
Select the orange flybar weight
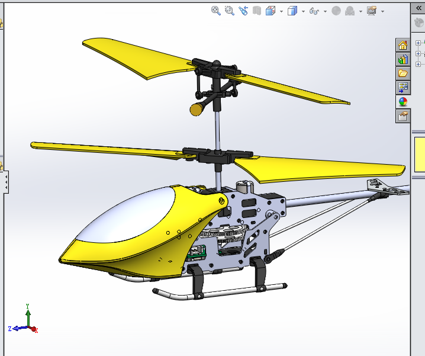click(196, 110)
